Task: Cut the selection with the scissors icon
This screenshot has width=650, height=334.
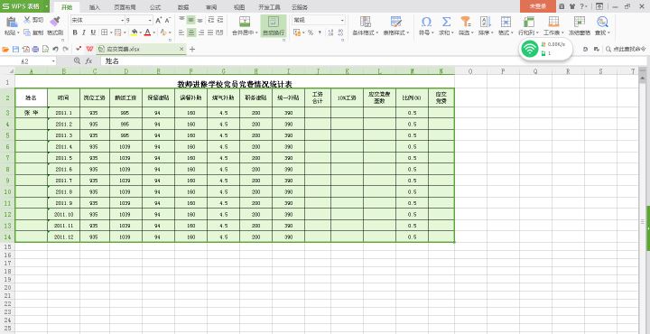Action: [27, 20]
